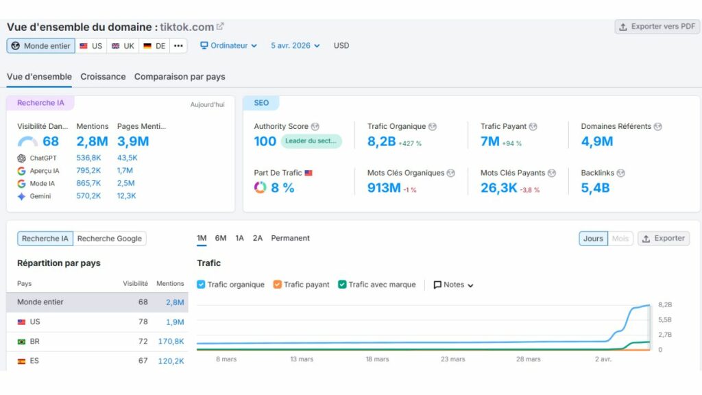Switch to the Croissance tab

pos(103,77)
